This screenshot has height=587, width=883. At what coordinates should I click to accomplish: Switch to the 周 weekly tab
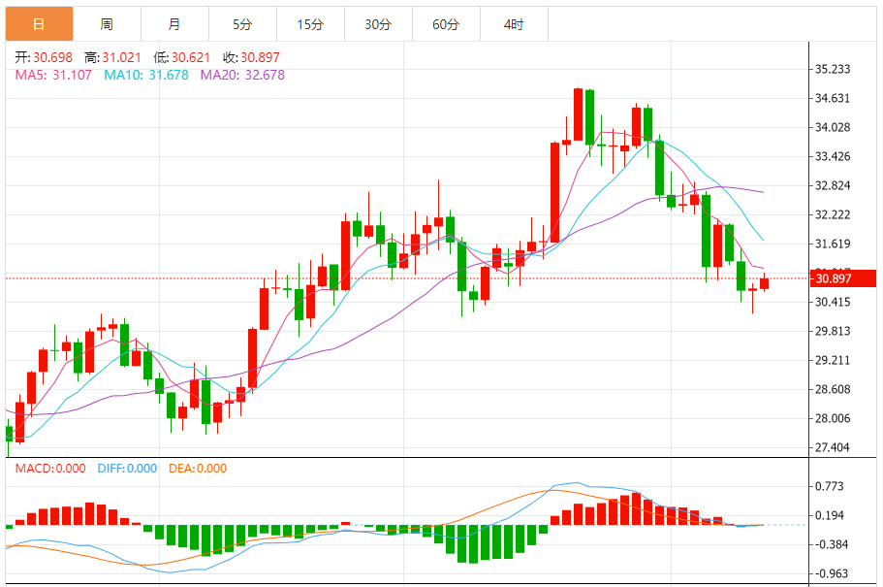coord(107,23)
